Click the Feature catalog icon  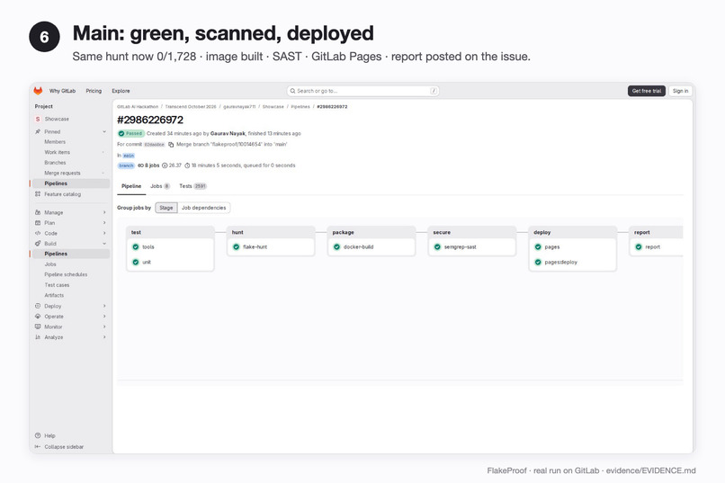(x=38, y=194)
